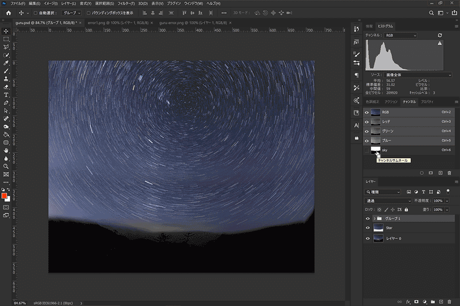The image size is (460, 306).
Task: Click the red foreground color swatch
Action: tap(5, 196)
